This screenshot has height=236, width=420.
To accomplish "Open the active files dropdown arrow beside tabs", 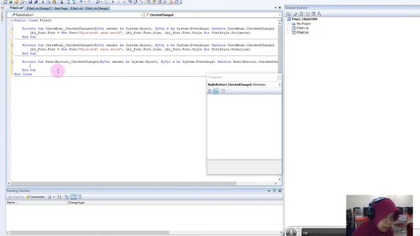I will [x=276, y=8].
